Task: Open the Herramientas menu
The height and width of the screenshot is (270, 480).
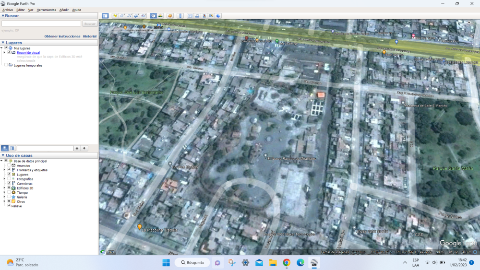Action: [46, 10]
